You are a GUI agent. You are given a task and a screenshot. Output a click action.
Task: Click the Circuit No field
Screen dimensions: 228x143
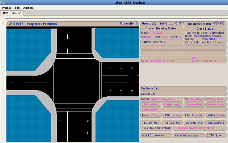[156, 128]
